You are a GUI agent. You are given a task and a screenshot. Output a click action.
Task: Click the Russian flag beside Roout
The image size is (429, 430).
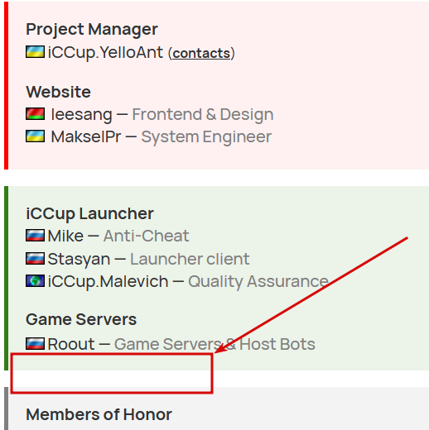coord(35,344)
